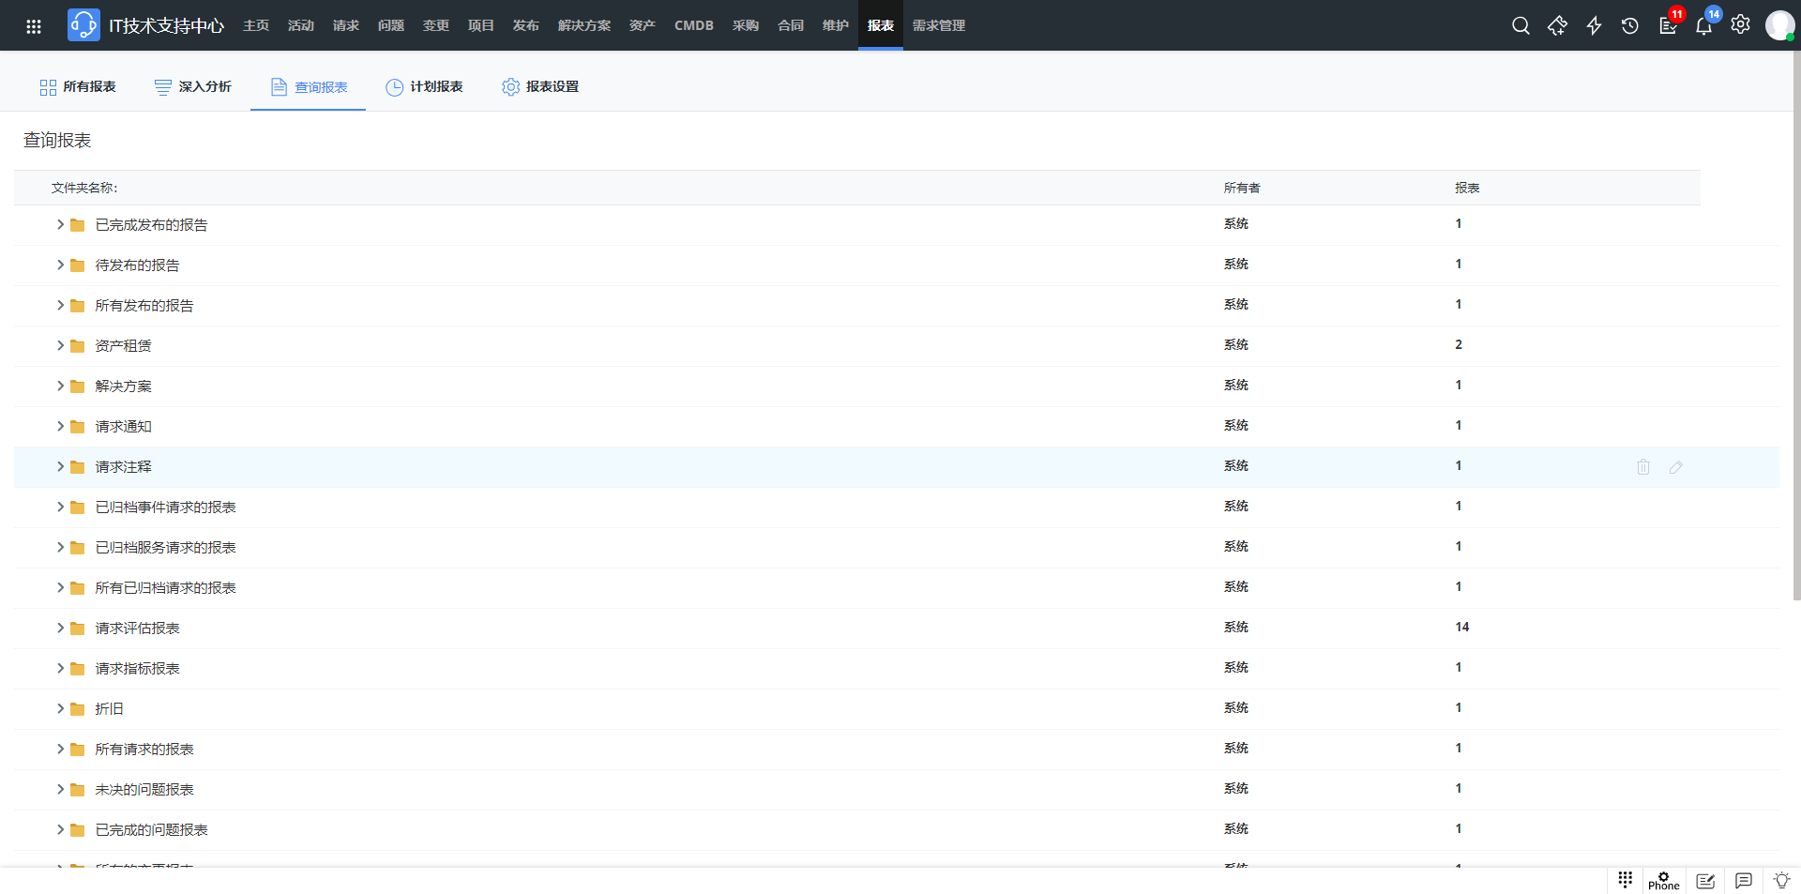
Task: Click the light bulb icon at bottom
Action: pos(1781,880)
